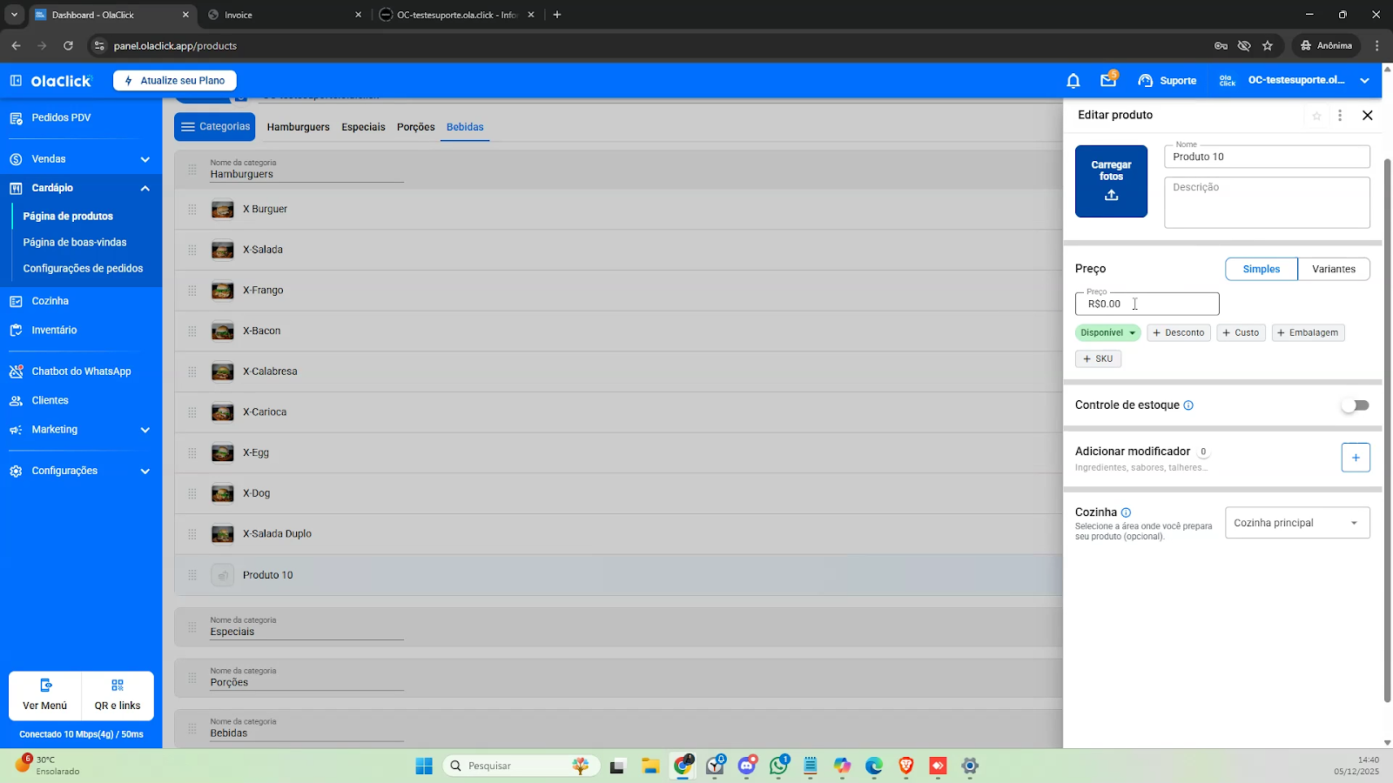This screenshot has height=783, width=1393.
Task: Open the messages envelope icon
Action: (x=1107, y=81)
